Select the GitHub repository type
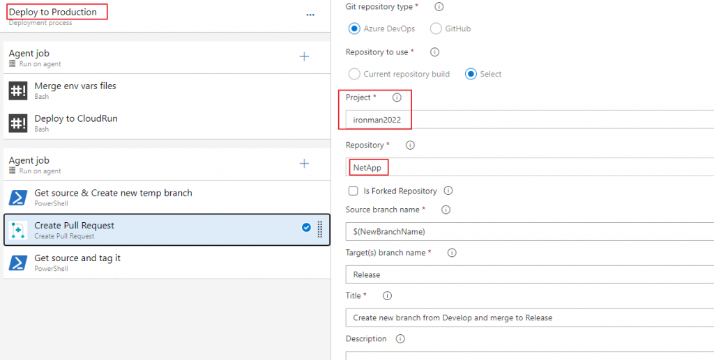The image size is (714, 360). click(x=436, y=29)
